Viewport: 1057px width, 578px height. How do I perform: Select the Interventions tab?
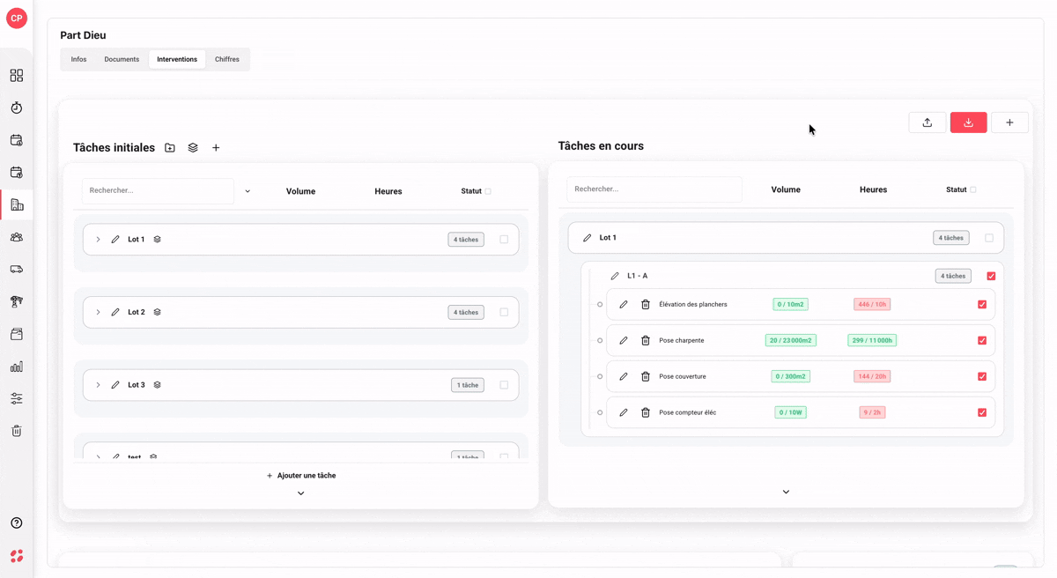[x=177, y=59]
